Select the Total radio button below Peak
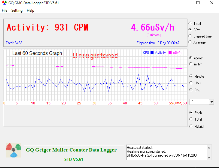This screenshot has width=219, height=168. (191, 119)
